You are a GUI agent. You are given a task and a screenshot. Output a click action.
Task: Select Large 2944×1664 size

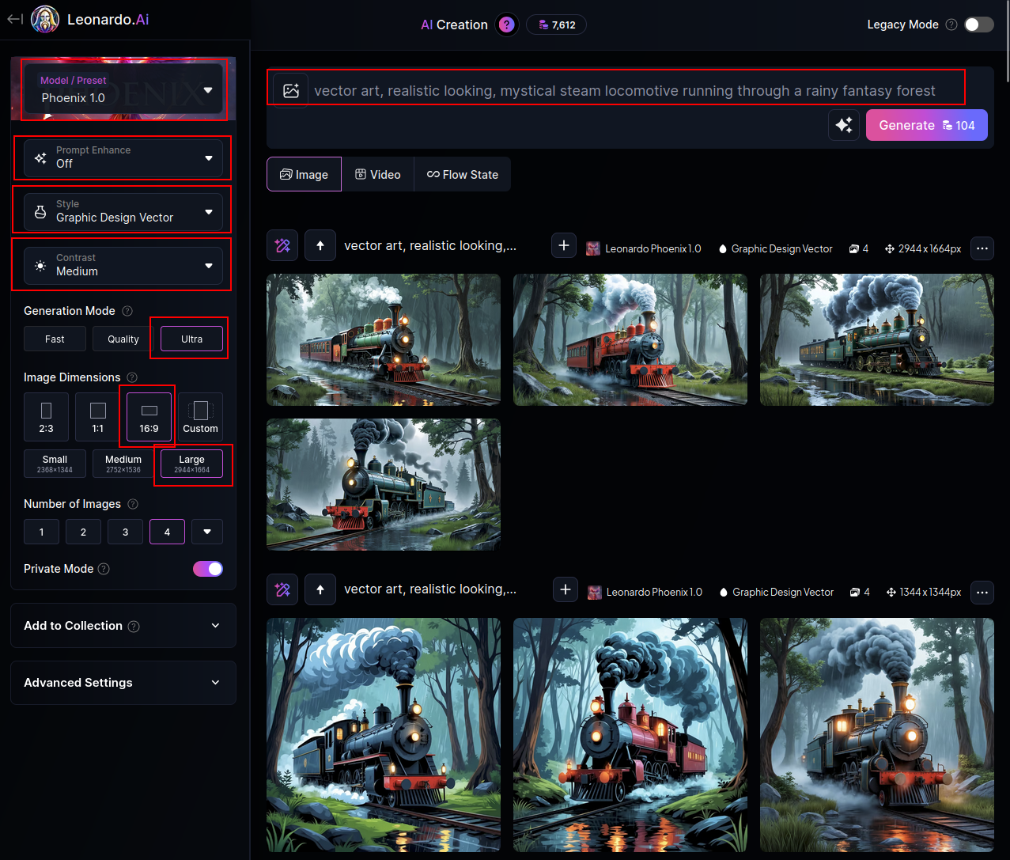pos(191,464)
